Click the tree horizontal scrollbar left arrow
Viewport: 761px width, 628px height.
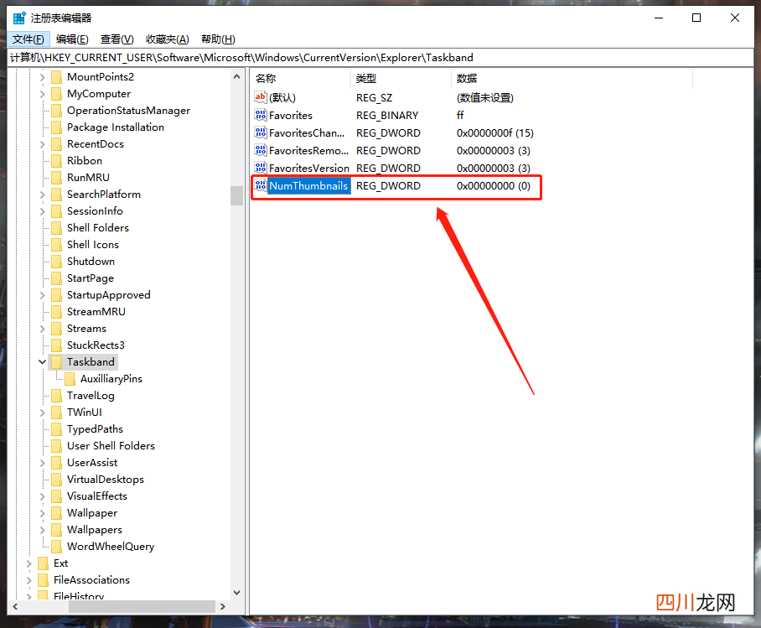tap(15, 607)
